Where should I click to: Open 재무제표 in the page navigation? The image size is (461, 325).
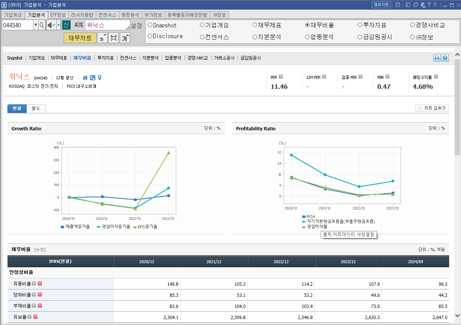click(59, 58)
